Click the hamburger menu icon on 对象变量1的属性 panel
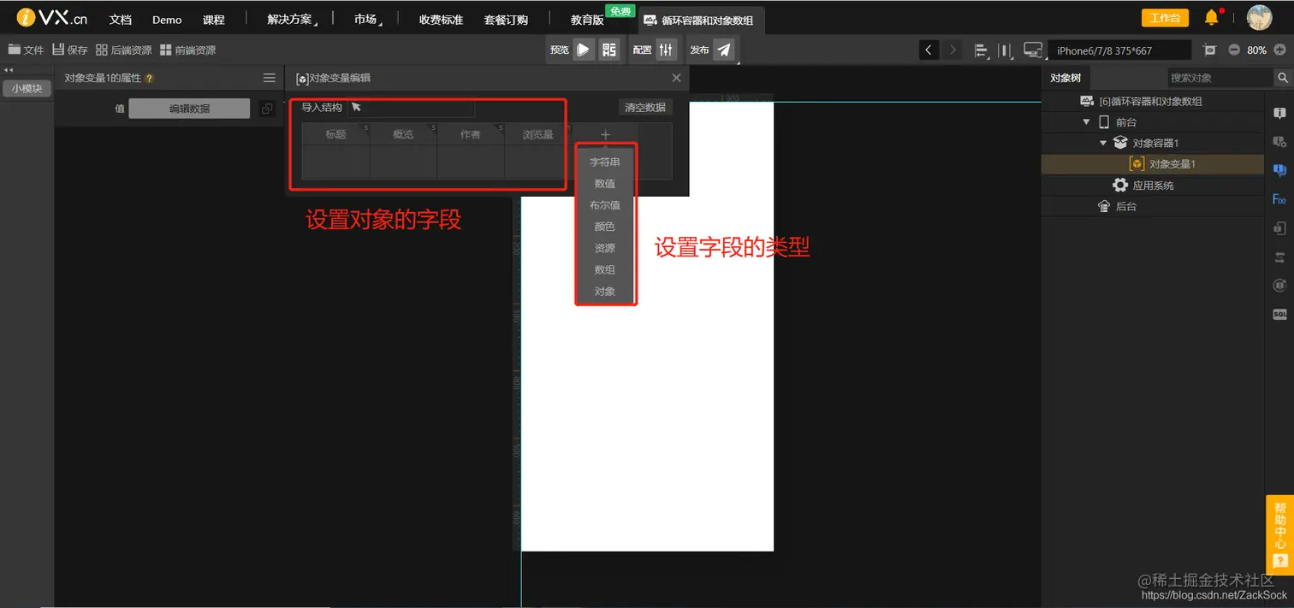Screen dimensions: 1294x608 (269, 78)
